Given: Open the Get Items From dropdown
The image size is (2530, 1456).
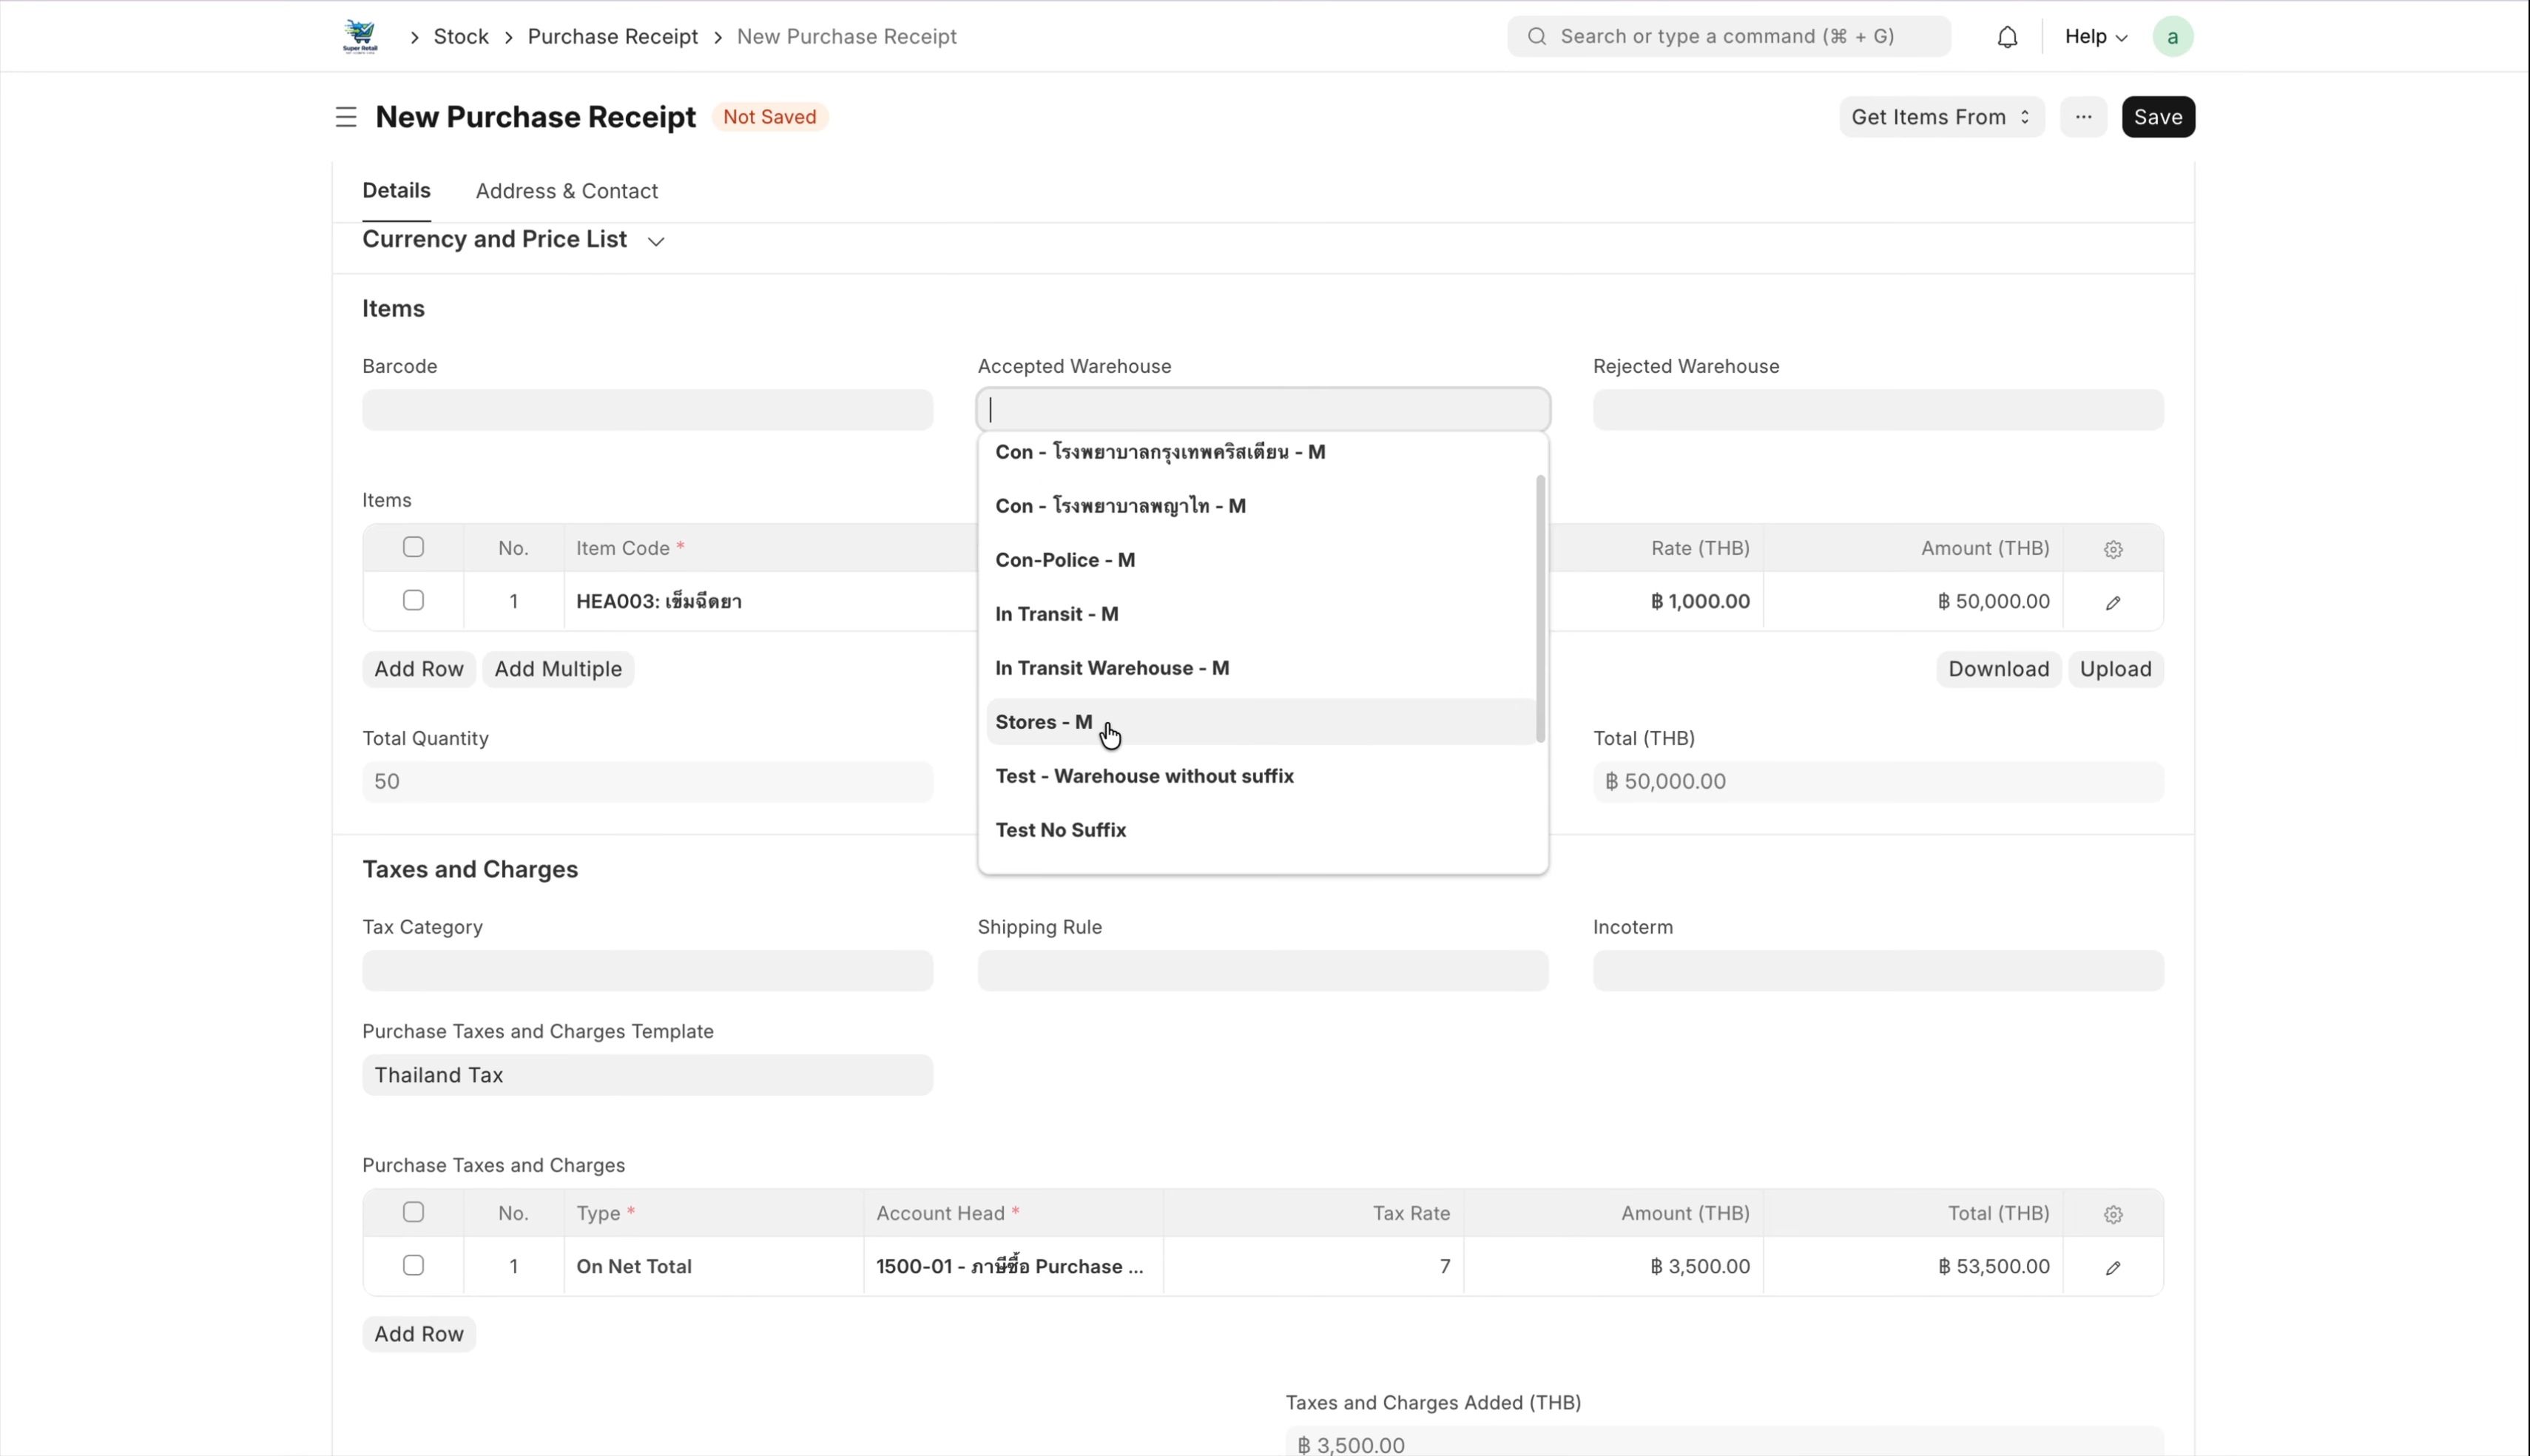Looking at the screenshot, I should point(1941,117).
